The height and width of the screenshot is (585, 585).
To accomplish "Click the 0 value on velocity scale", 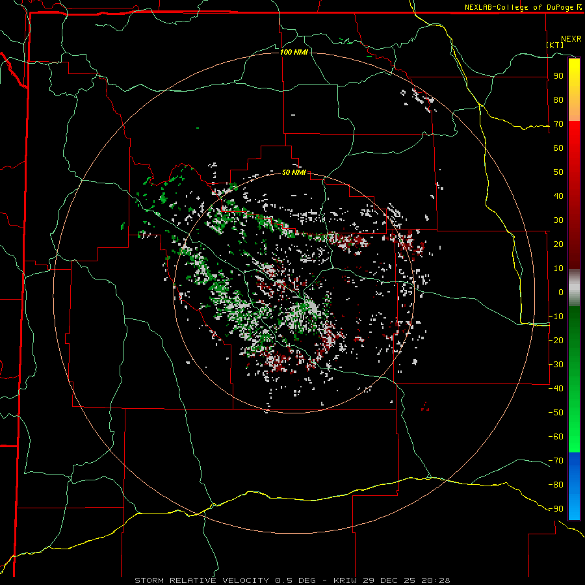I will pyautogui.click(x=561, y=292).
